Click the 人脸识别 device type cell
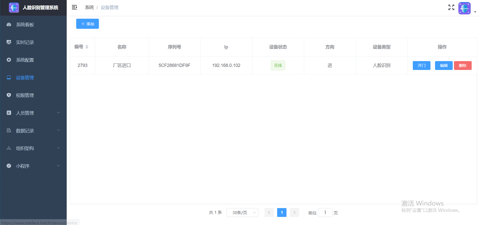Image resolution: width=480 pixels, height=225 pixels. [x=381, y=65]
